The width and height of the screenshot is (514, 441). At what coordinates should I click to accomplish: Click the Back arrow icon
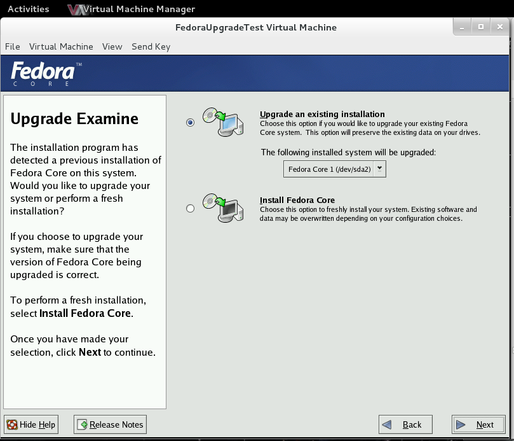click(387, 424)
